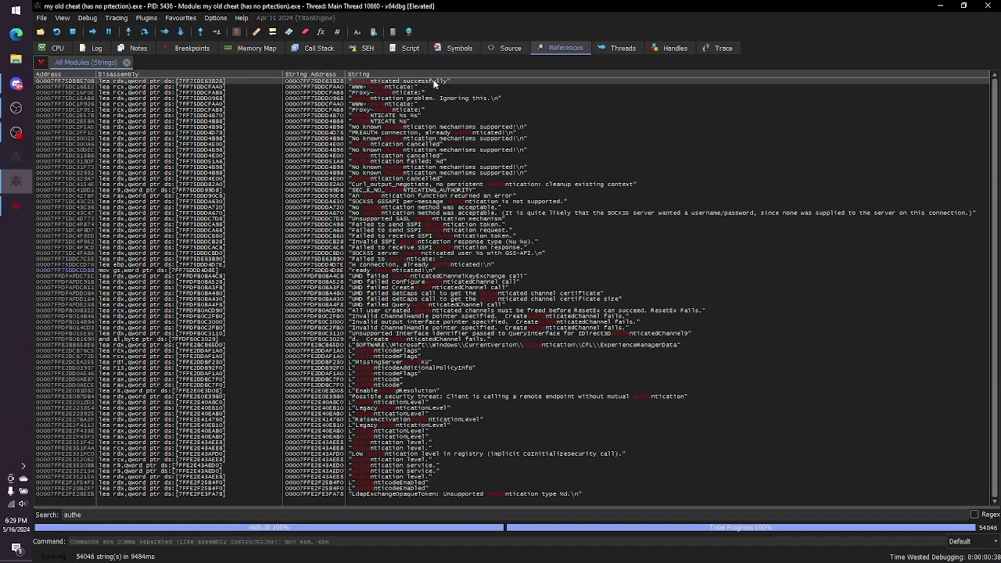Screen dimensions: 1001x563
Task: Click the string references Az icon
Action: [357, 32]
